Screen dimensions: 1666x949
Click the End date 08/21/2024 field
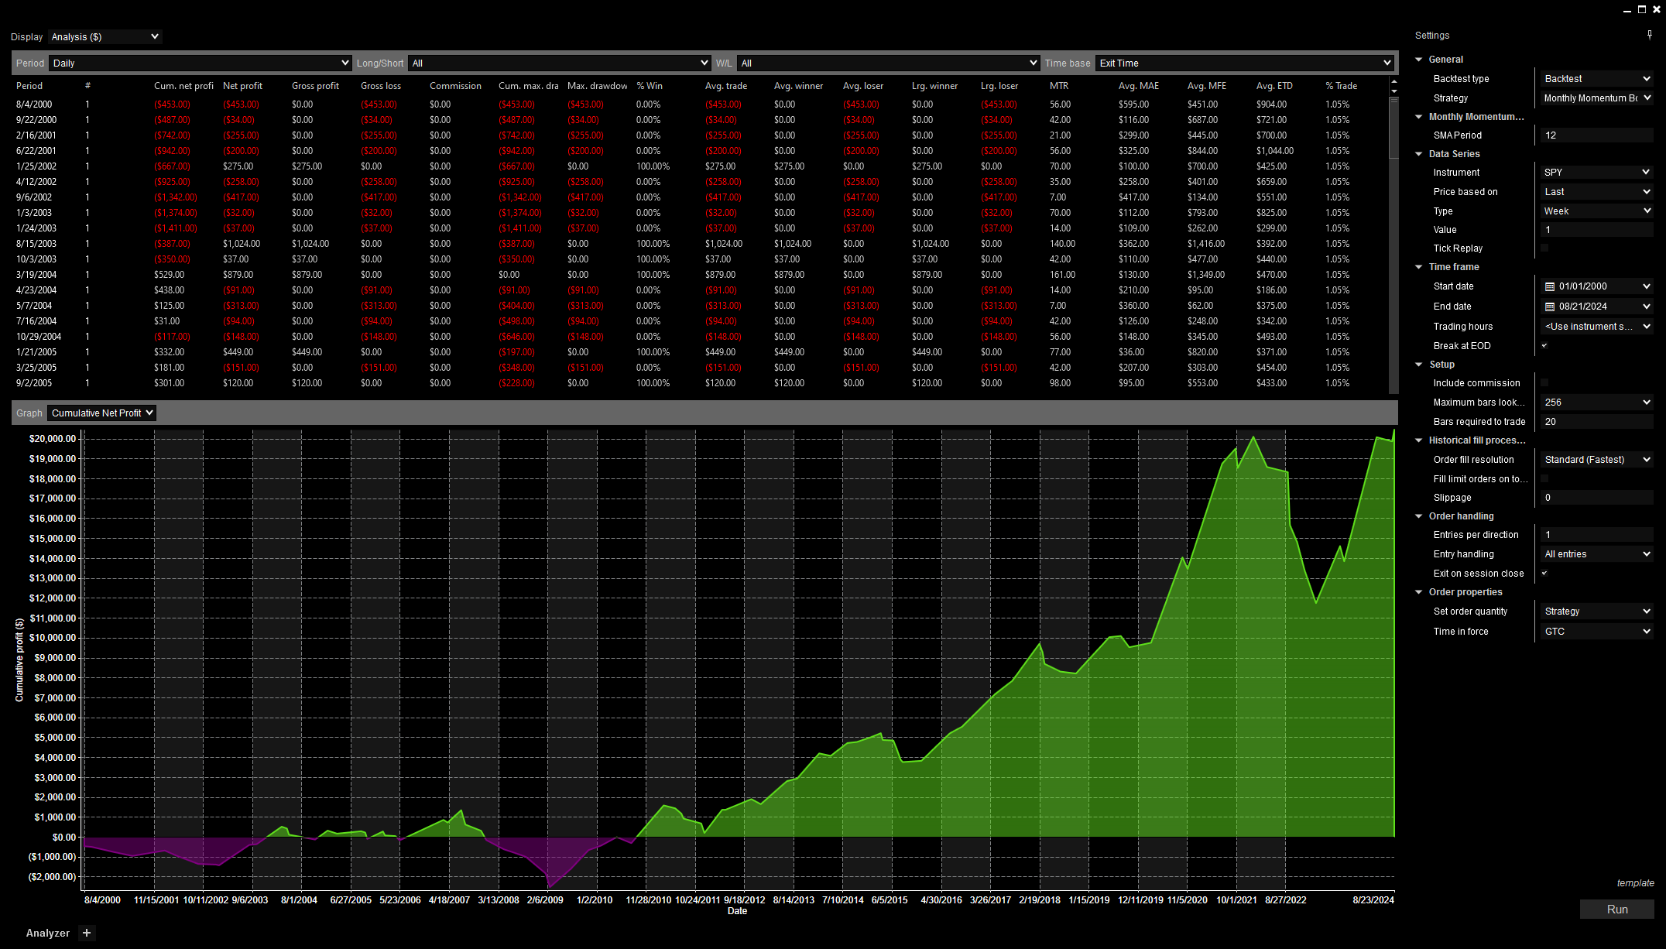click(x=1597, y=307)
